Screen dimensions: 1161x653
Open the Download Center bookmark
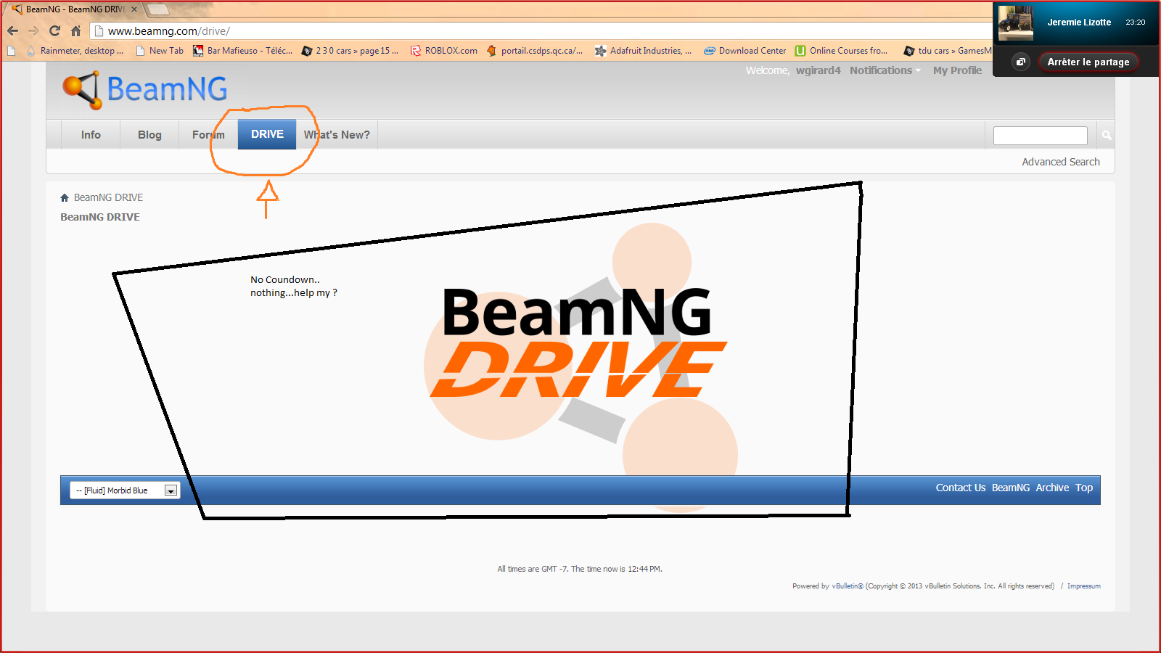(745, 51)
